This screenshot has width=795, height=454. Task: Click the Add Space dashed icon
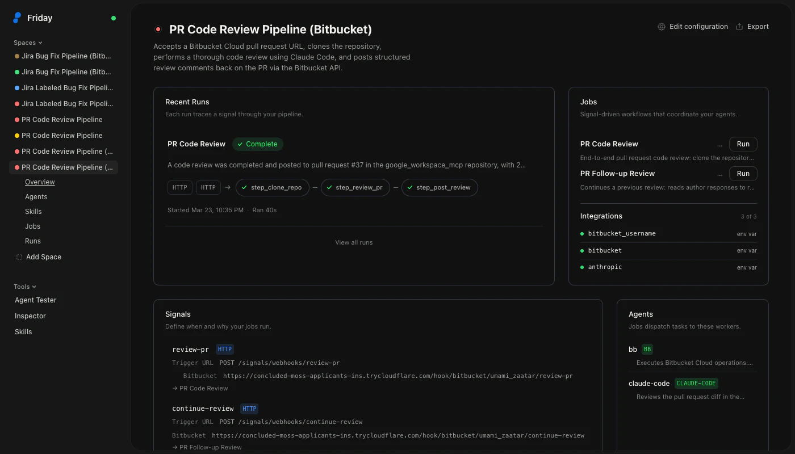pos(19,257)
